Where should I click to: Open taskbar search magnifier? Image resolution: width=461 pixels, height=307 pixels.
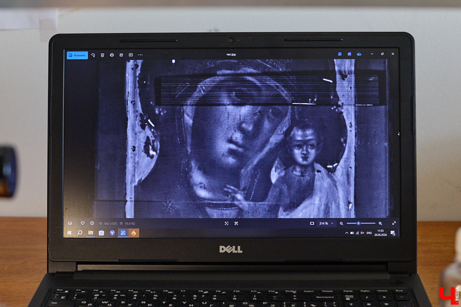click(80, 233)
